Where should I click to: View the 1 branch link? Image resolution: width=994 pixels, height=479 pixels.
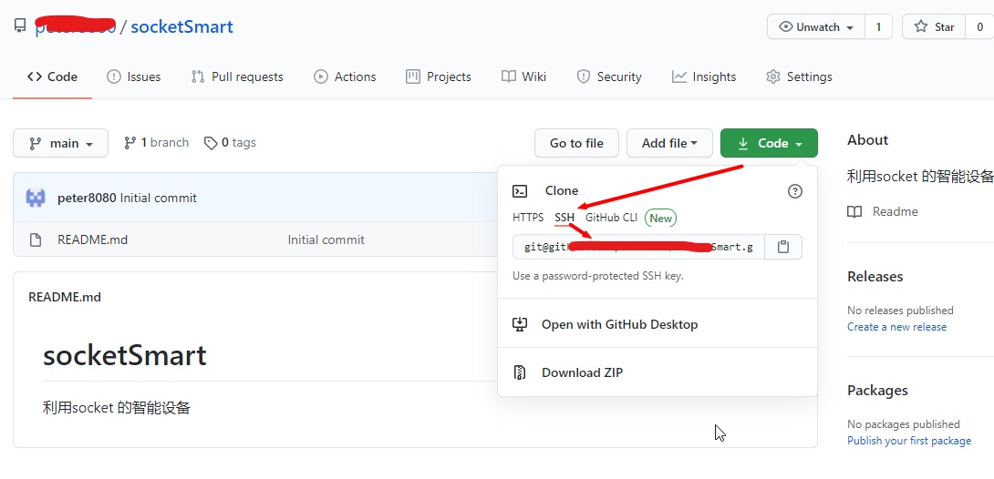[x=156, y=143]
